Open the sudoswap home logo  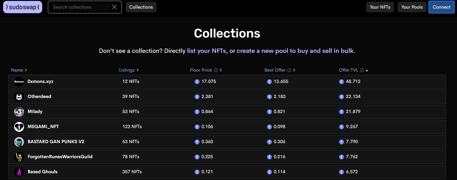[x=22, y=7]
